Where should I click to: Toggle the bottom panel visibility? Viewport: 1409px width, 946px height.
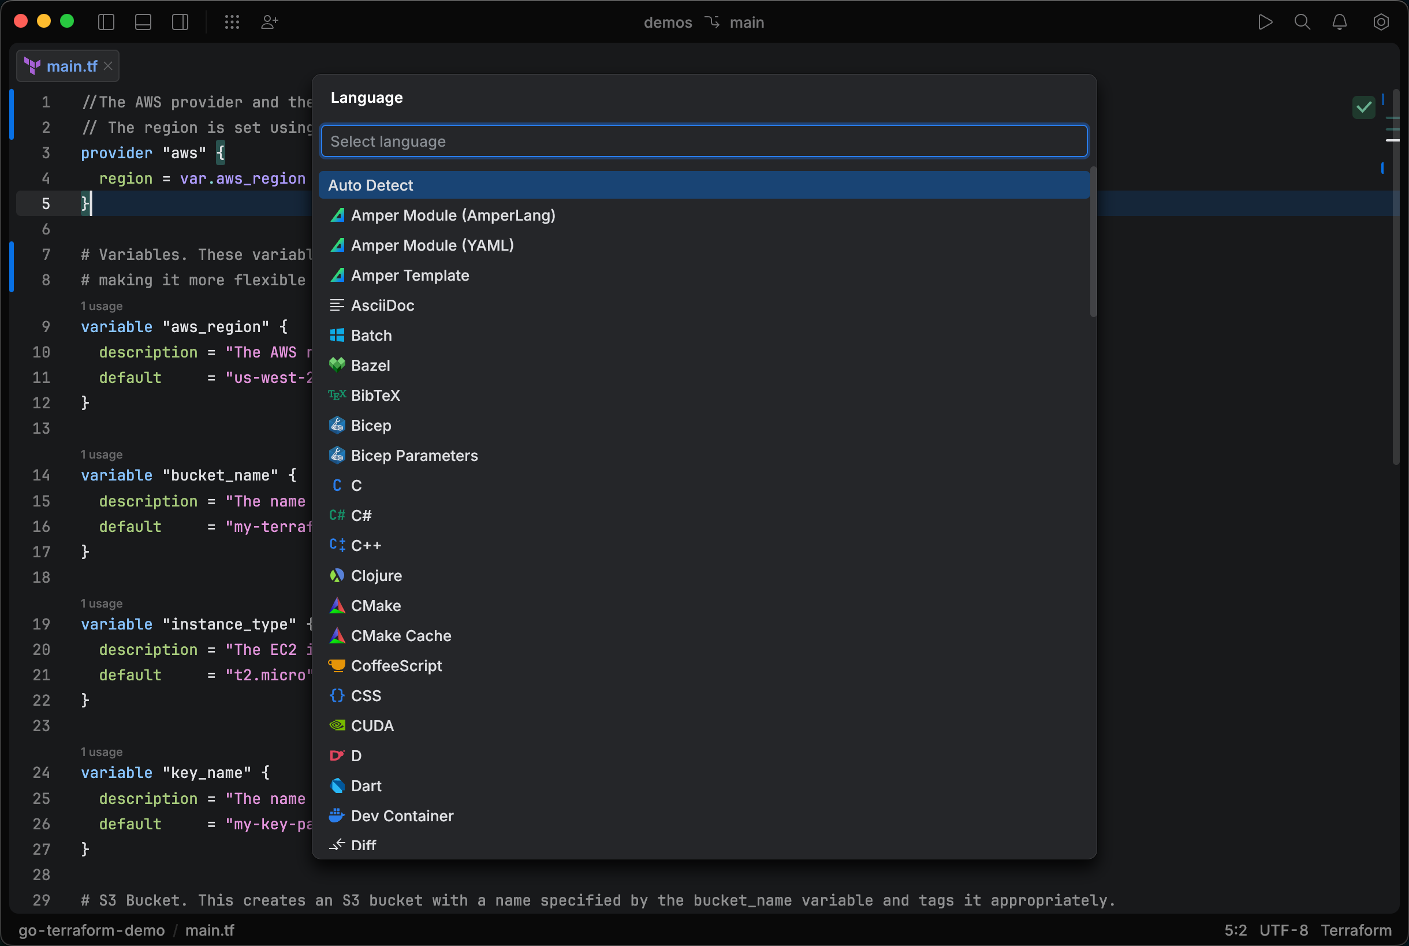tap(143, 23)
